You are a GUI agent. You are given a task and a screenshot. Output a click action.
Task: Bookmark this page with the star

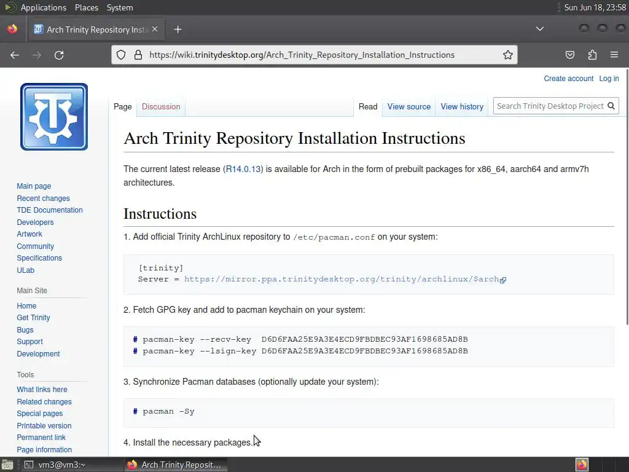click(x=508, y=55)
